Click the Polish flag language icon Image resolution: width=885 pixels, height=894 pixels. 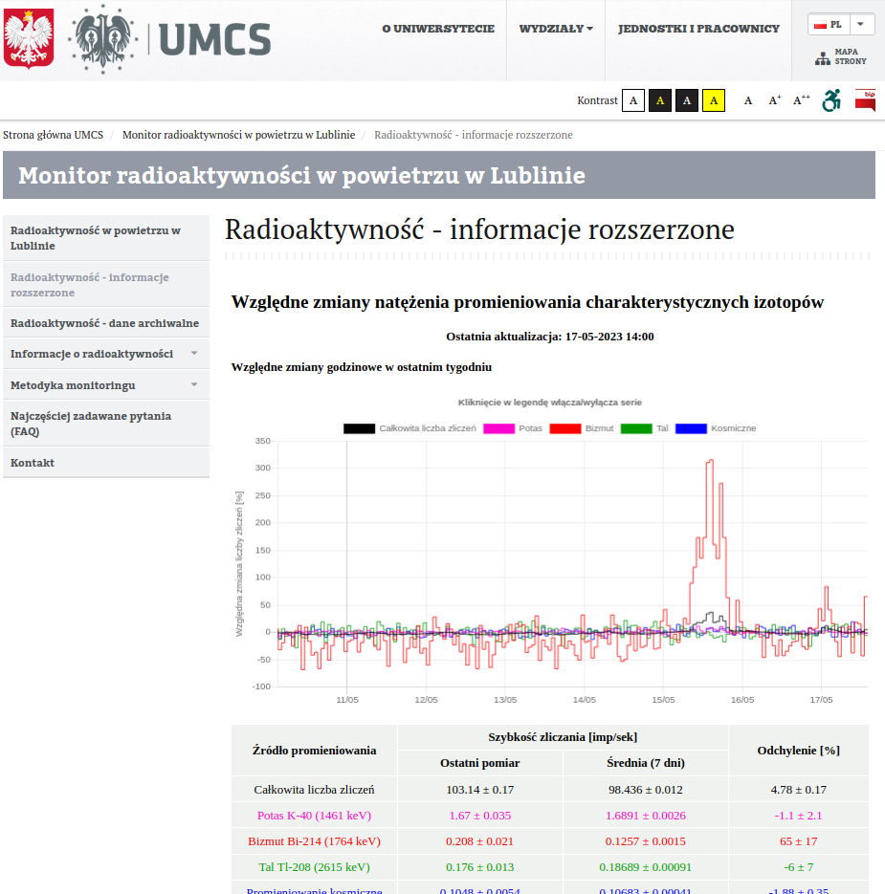[821, 25]
